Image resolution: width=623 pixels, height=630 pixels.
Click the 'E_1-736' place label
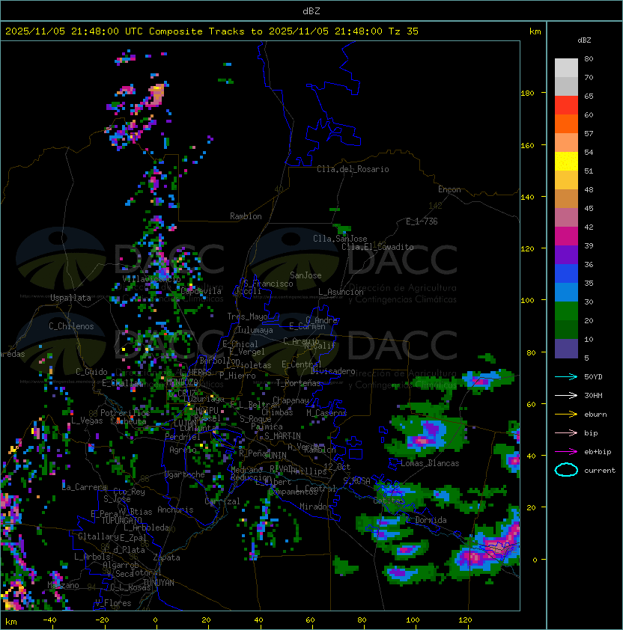[x=422, y=221]
